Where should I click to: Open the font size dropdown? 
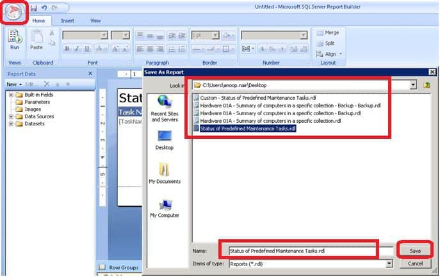pos(126,35)
